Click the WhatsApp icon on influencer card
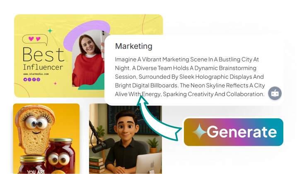 [29, 79]
